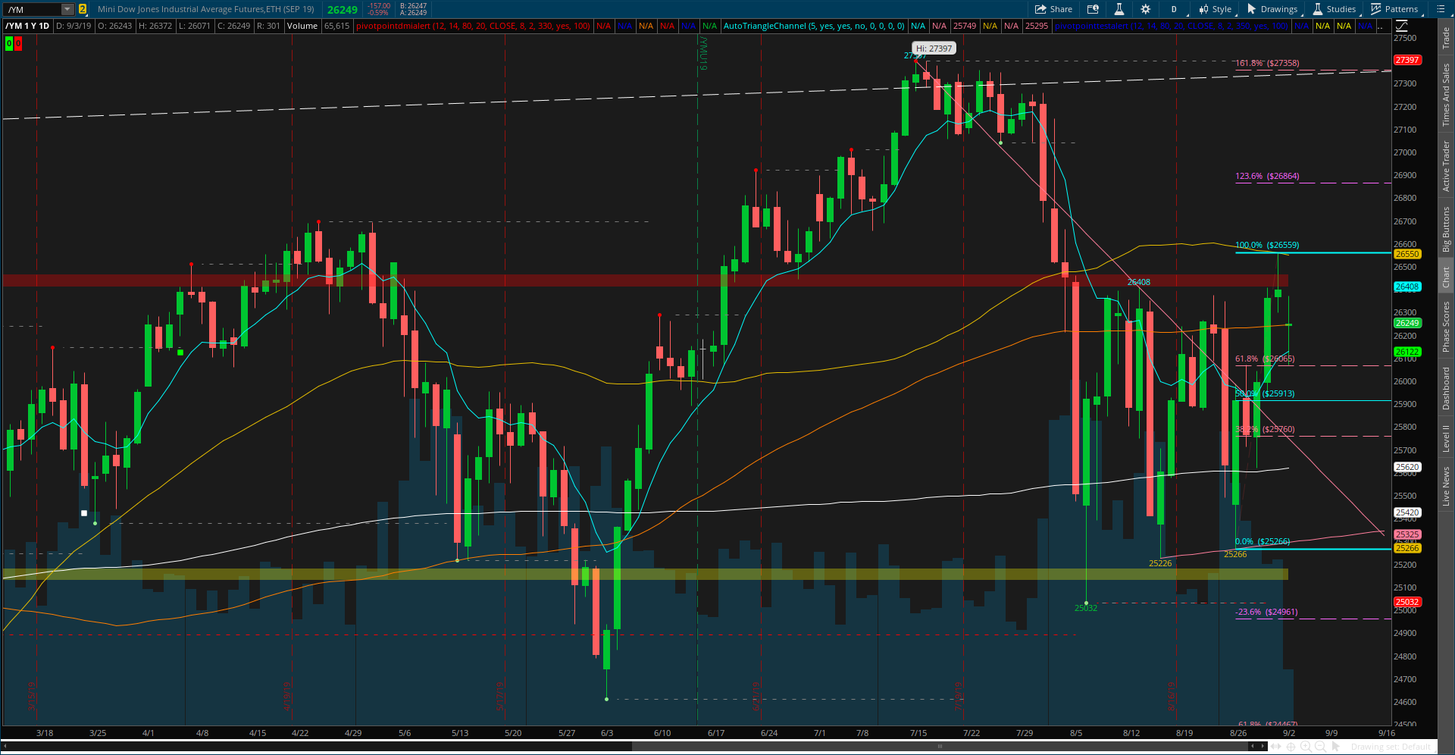Open the D time frame selector
1455x755 pixels.
(1174, 9)
